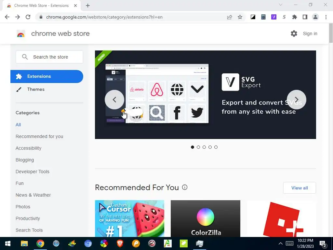
Task: Click Sign in link
Action: (x=310, y=34)
